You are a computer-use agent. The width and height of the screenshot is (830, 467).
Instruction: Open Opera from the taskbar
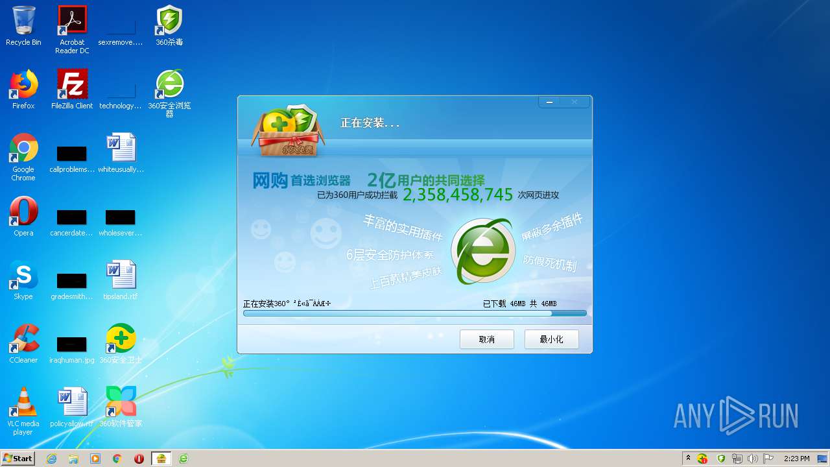[x=139, y=459]
